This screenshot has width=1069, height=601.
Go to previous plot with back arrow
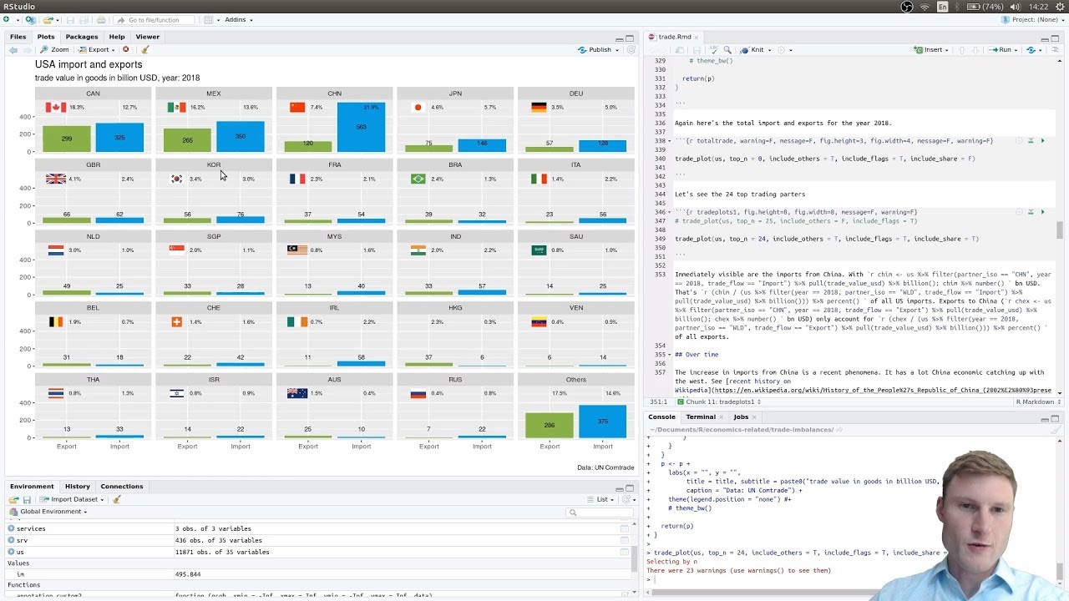tap(13, 50)
